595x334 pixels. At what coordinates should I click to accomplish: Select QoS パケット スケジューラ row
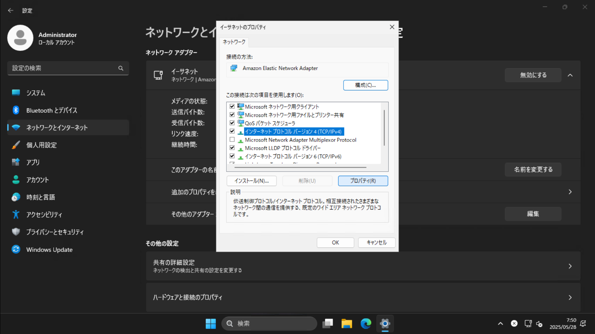pyautogui.click(x=270, y=123)
